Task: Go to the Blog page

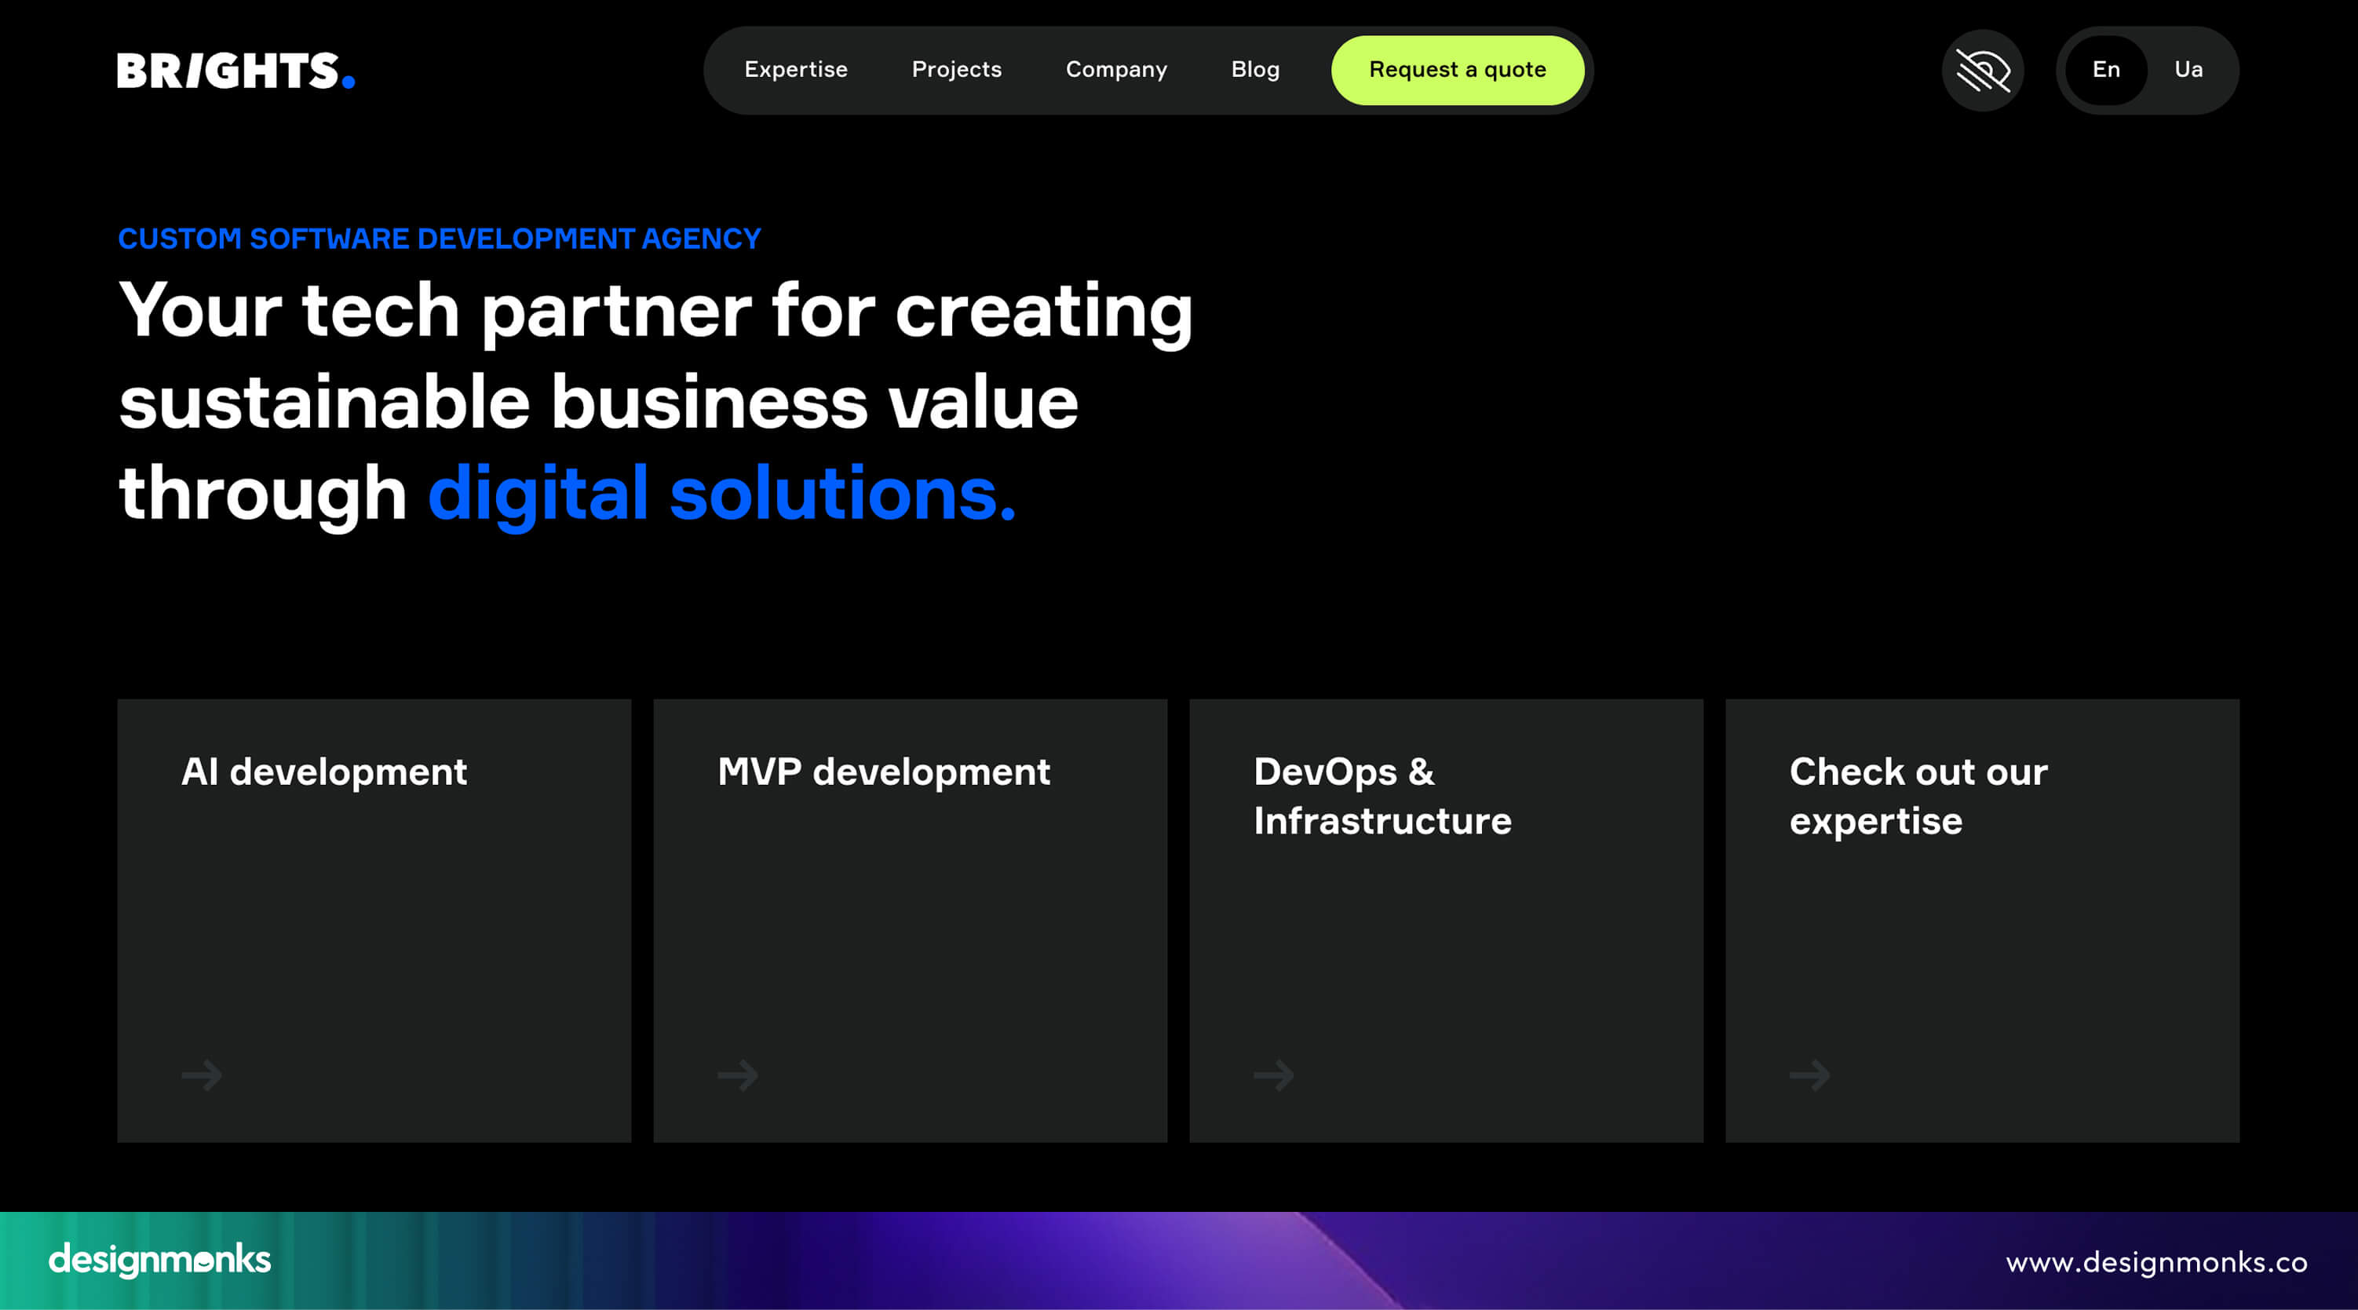Action: pos(1255,70)
